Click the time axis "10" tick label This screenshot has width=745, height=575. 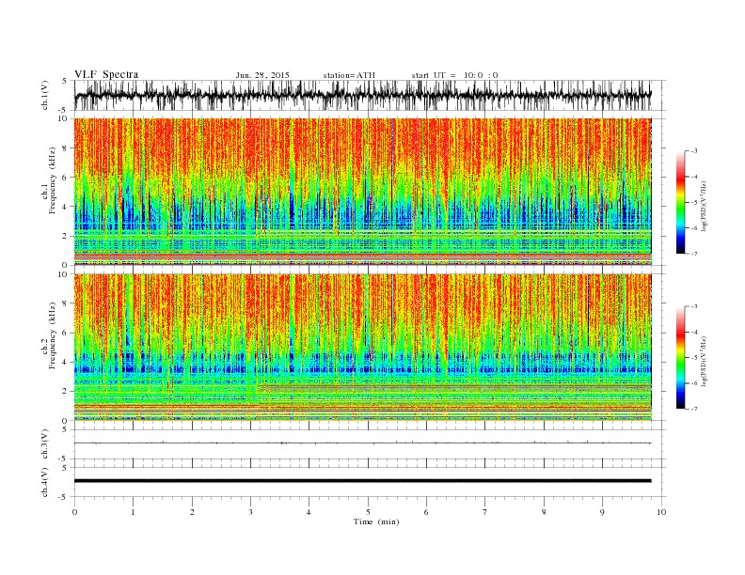(x=661, y=512)
